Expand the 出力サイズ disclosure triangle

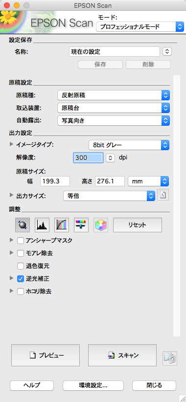pos(11,195)
